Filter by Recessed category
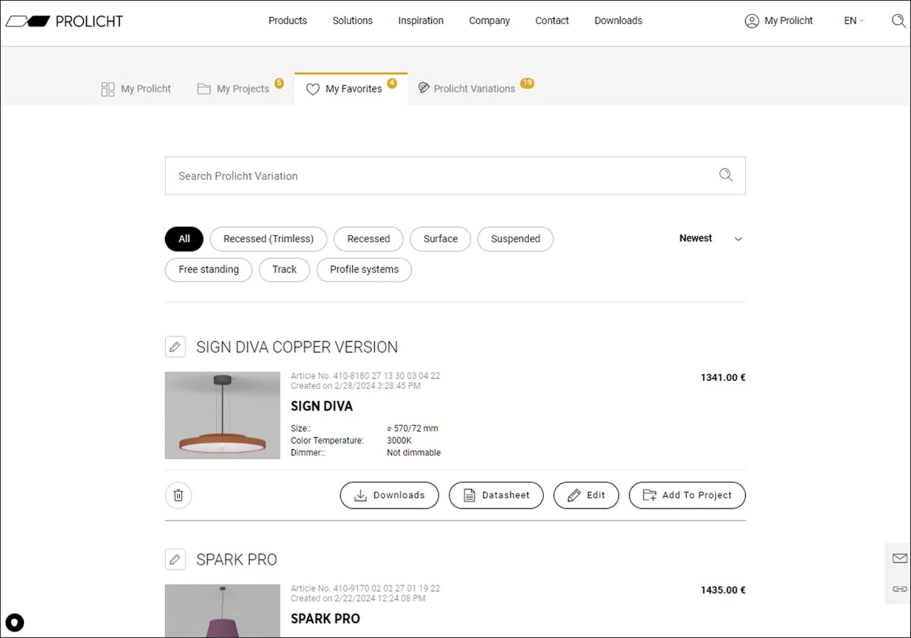 (x=369, y=239)
